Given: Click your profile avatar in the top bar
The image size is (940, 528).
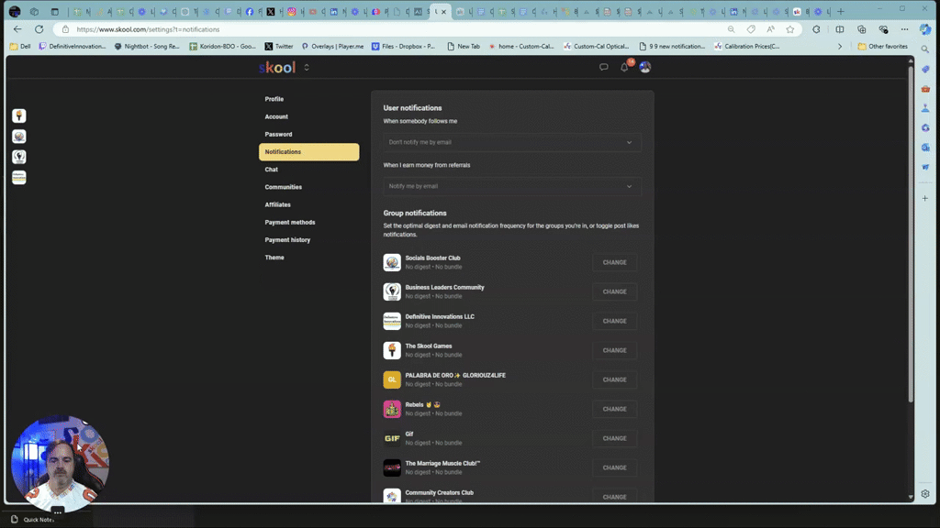Looking at the screenshot, I should pyautogui.click(x=644, y=67).
